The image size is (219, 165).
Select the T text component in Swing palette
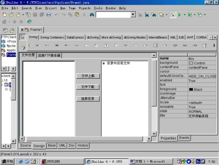[x=106, y=46]
